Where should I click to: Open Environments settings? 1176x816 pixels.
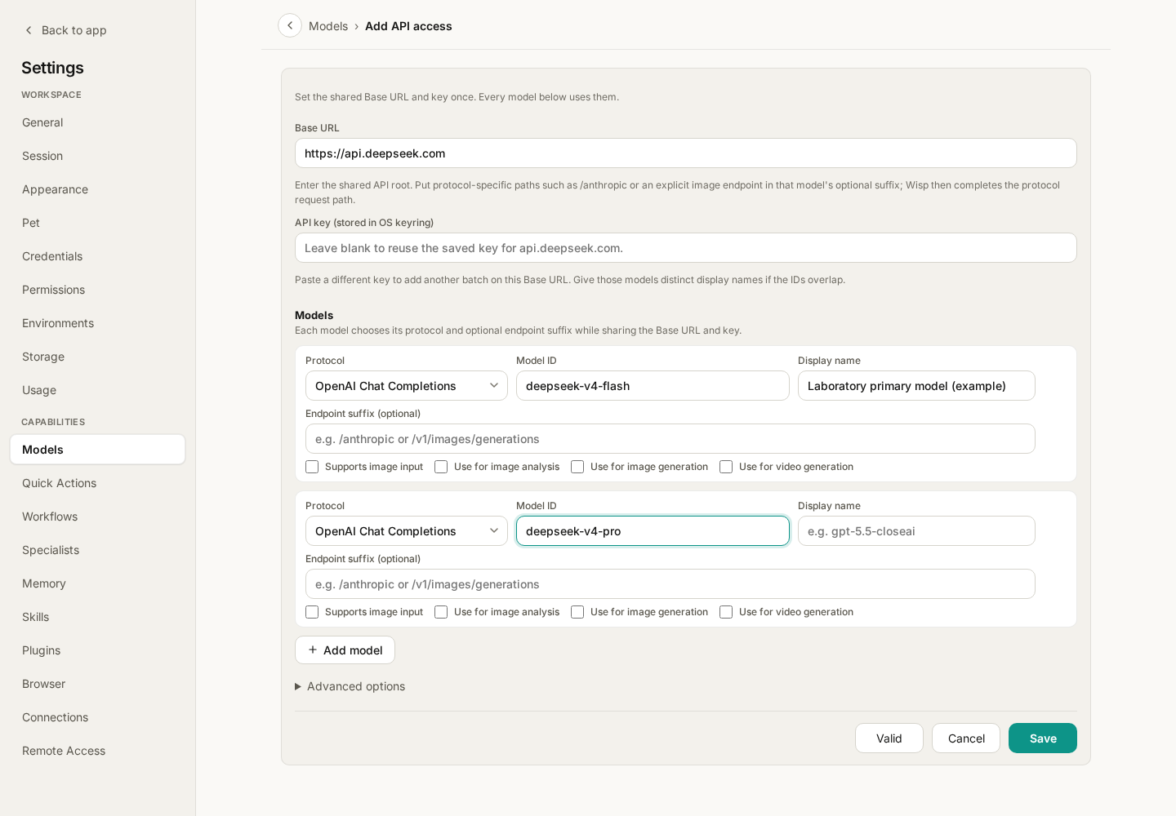pos(97,323)
